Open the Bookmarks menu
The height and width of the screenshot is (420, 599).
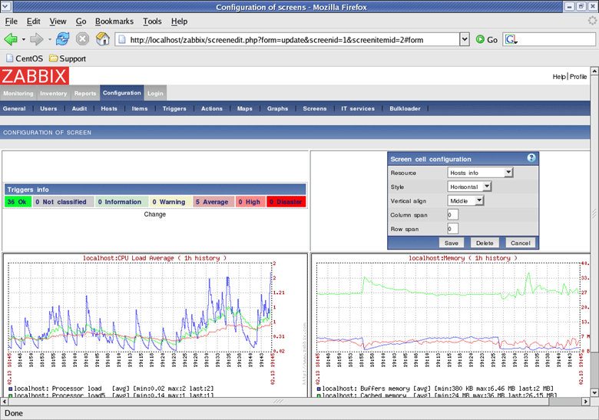coord(114,21)
